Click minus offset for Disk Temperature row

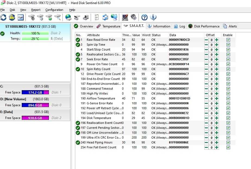[206, 118]
